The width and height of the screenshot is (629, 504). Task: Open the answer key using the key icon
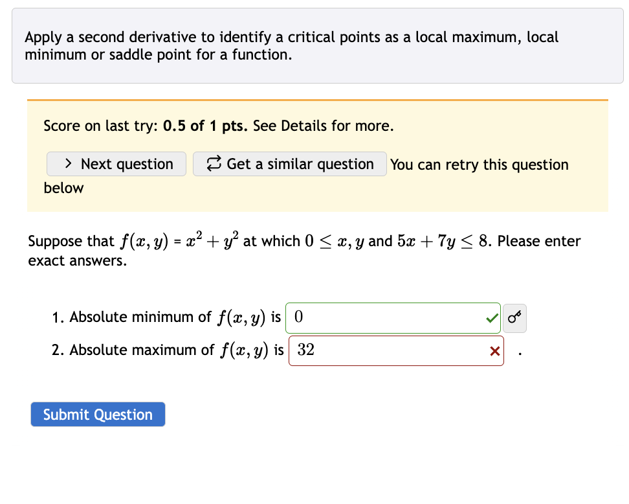click(514, 317)
